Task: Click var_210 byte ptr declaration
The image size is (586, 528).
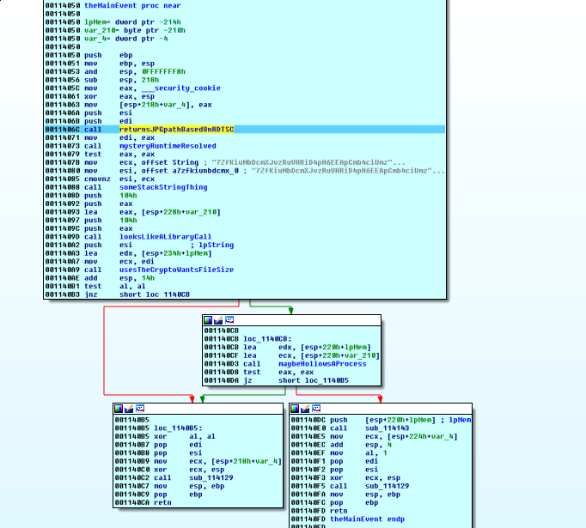Action: point(135,30)
